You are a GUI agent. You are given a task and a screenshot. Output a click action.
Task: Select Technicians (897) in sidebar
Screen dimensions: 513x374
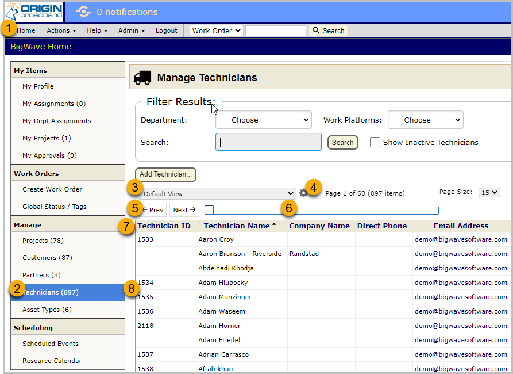tap(68, 292)
